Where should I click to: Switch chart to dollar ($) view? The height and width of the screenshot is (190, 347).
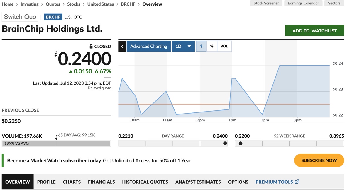point(201,46)
